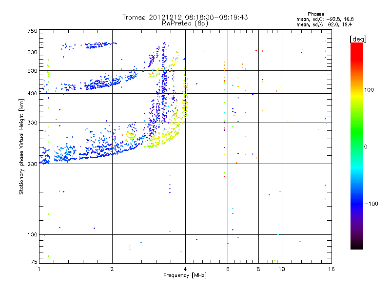390x293 pixels.
Task: Click the 'Phases' statistics heading
Action: pyautogui.click(x=315, y=14)
